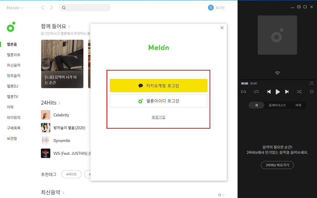Select the second page indicator dot

pos(223,195)
